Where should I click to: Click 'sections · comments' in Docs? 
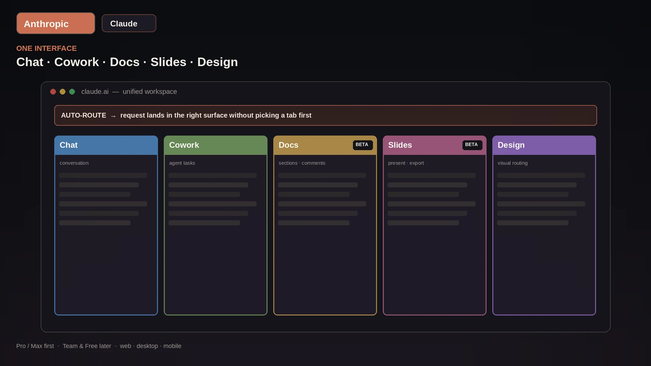[302, 163]
